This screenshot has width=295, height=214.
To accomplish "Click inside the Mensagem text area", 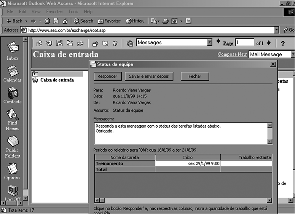I will [x=181, y=133].
